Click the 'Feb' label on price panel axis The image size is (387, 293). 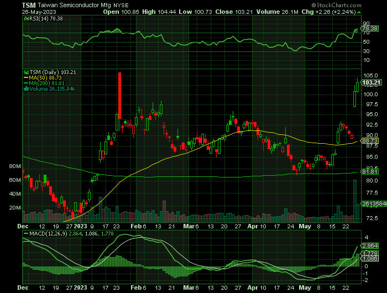coord(136,226)
